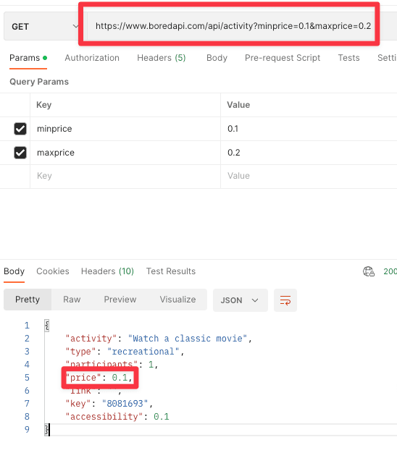This screenshot has width=397, height=458.
Task: Open the Pre-request Script tab
Action: click(x=283, y=58)
